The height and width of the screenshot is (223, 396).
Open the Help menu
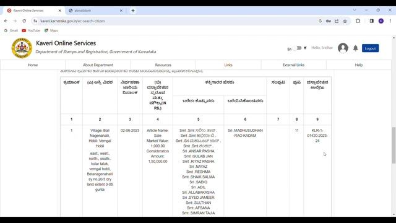point(359,65)
